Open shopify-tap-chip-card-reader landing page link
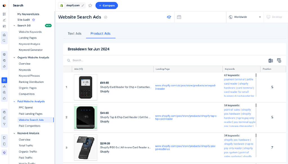Image resolution: width=288 pixels, height=164 pixels. pos(186,117)
